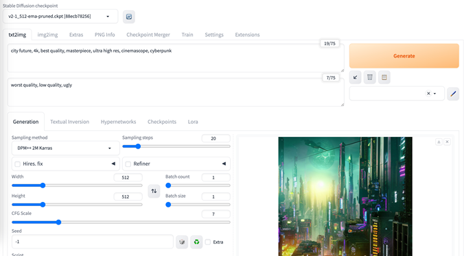This screenshot has width=464, height=256.
Task: Clear the prompt with the trash icon
Action: [x=369, y=77]
